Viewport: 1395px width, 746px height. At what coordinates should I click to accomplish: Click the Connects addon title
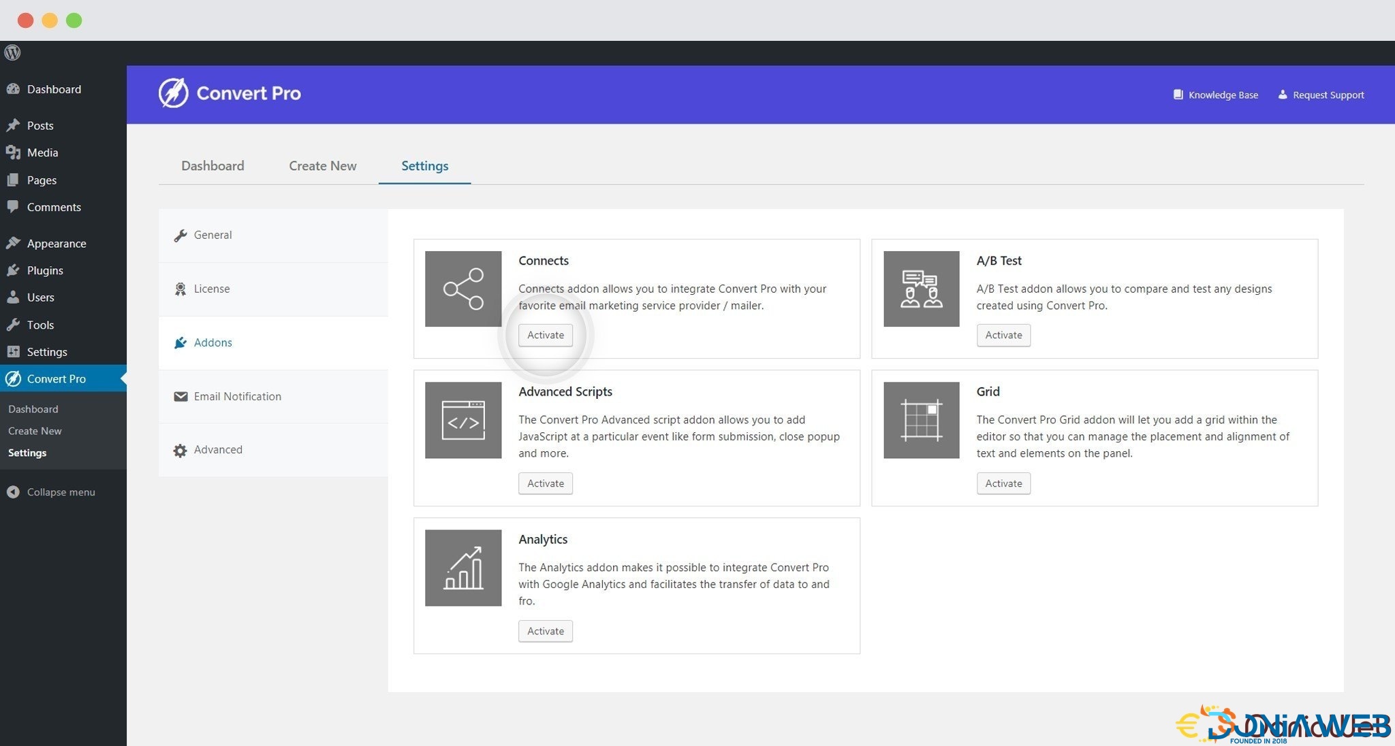point(544,261)
